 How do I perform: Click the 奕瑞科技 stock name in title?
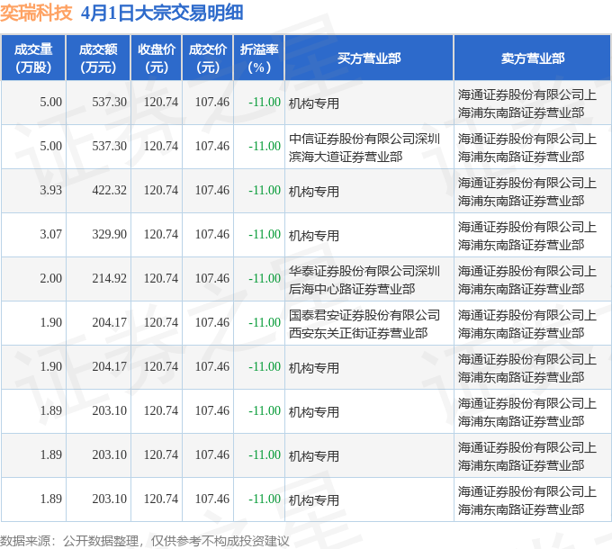[x=36, y=13]
